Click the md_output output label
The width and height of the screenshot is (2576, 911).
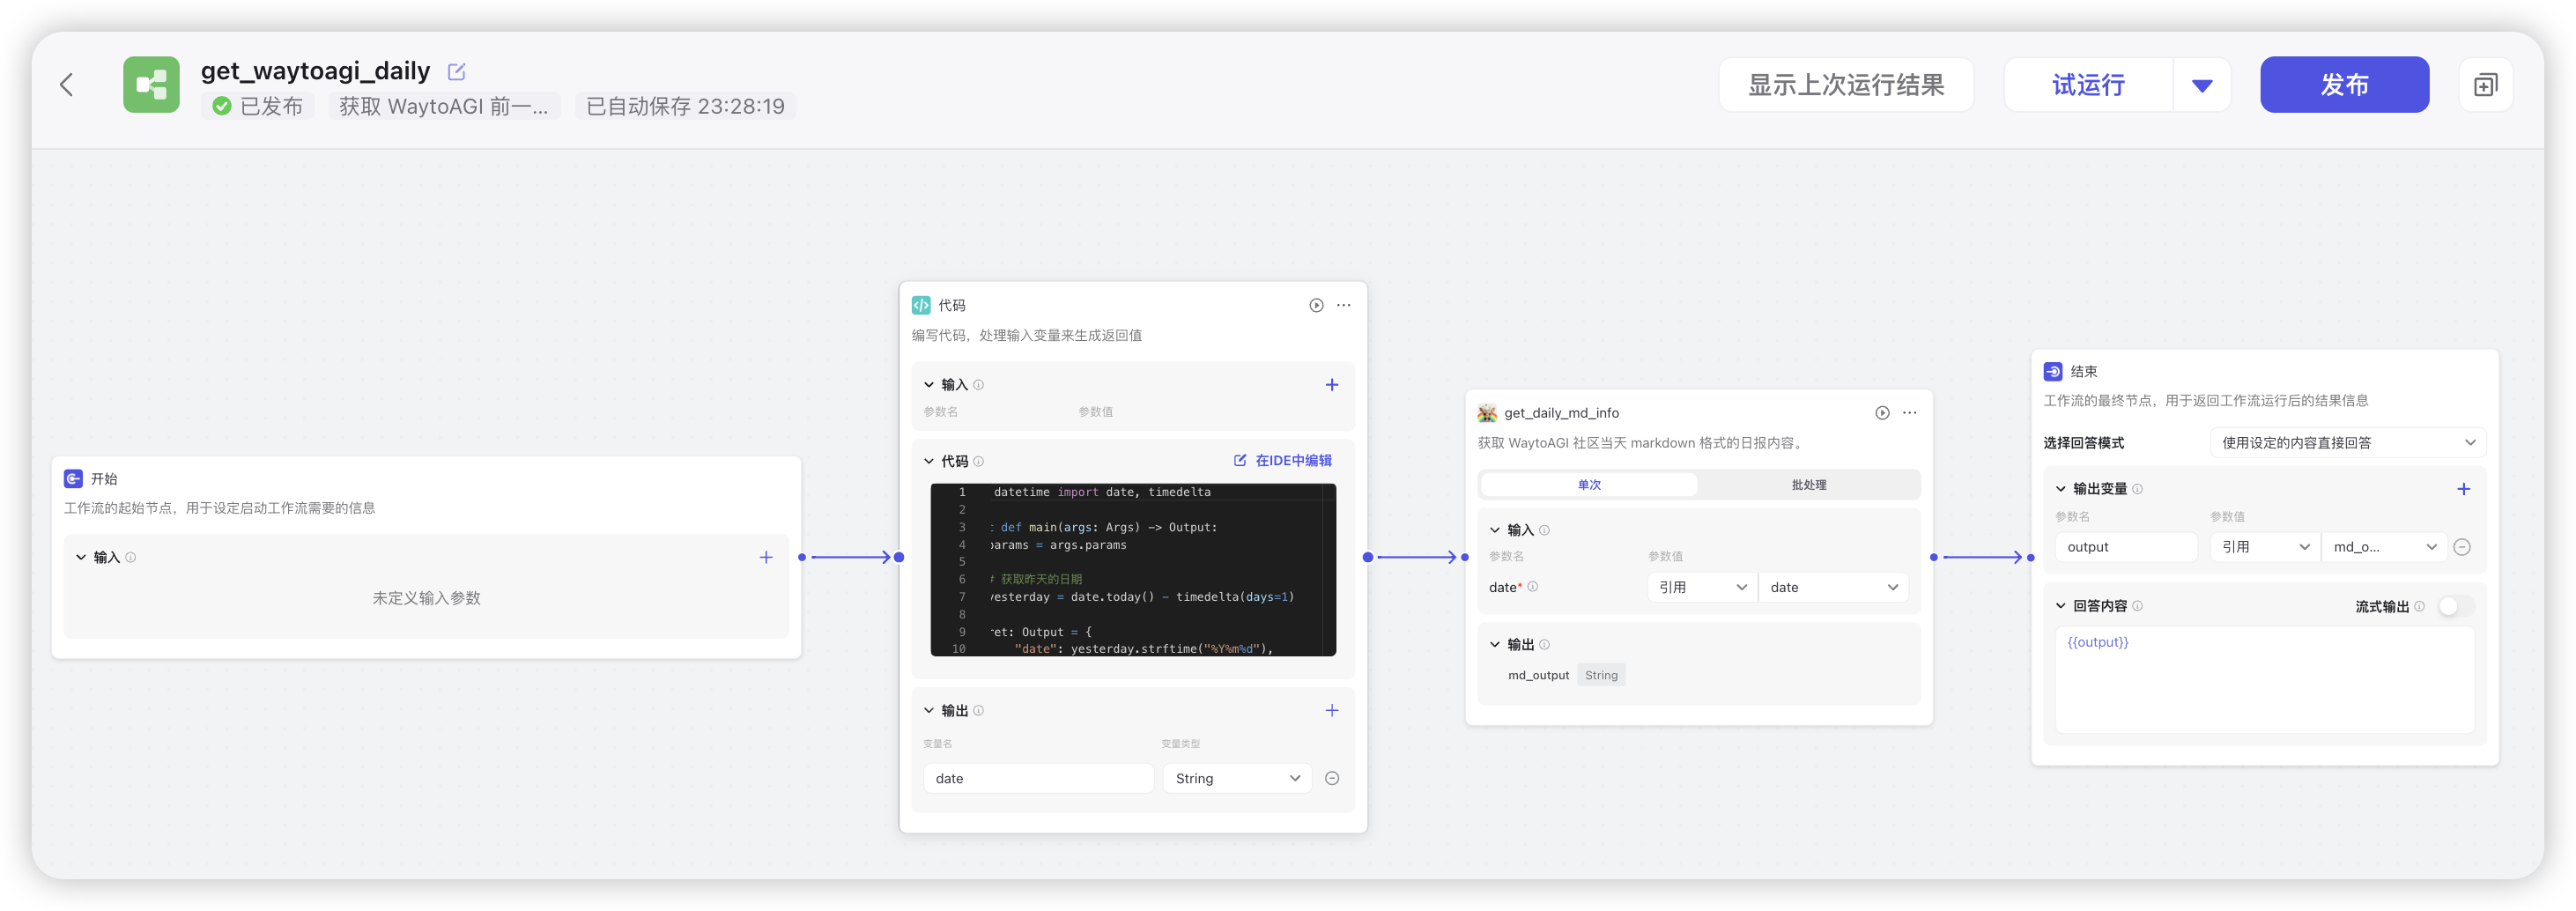click(1538, 675)
